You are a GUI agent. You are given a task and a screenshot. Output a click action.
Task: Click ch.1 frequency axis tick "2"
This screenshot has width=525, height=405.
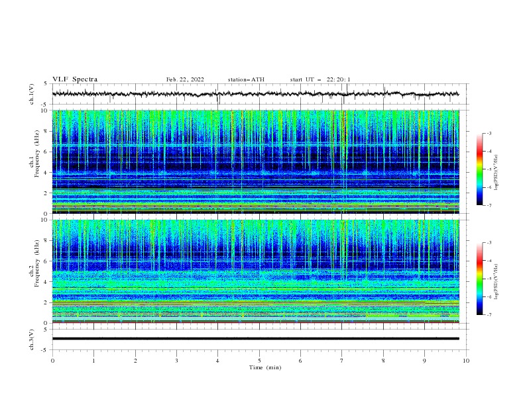point(46,193)
